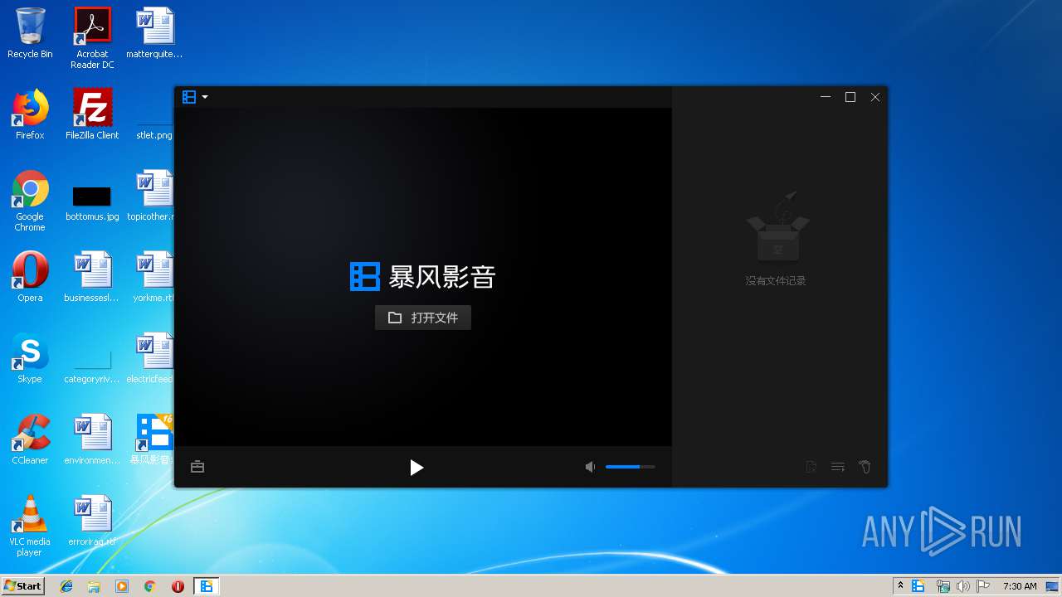Select the Skype desktop shortcut

click(30, 358)
